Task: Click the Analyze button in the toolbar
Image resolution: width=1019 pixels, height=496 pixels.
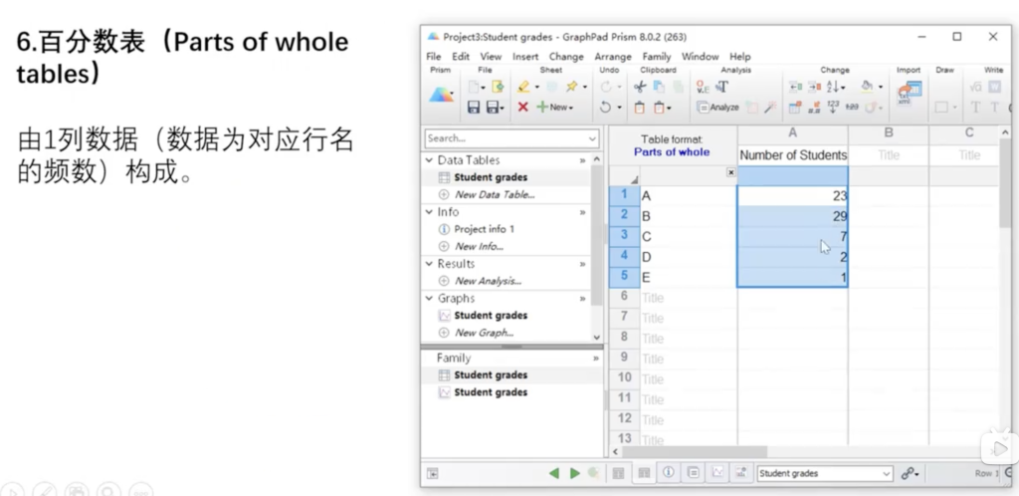Action: coord(717,108)
